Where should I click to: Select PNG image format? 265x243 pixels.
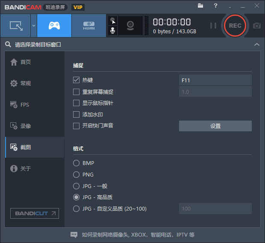[77, 174]
